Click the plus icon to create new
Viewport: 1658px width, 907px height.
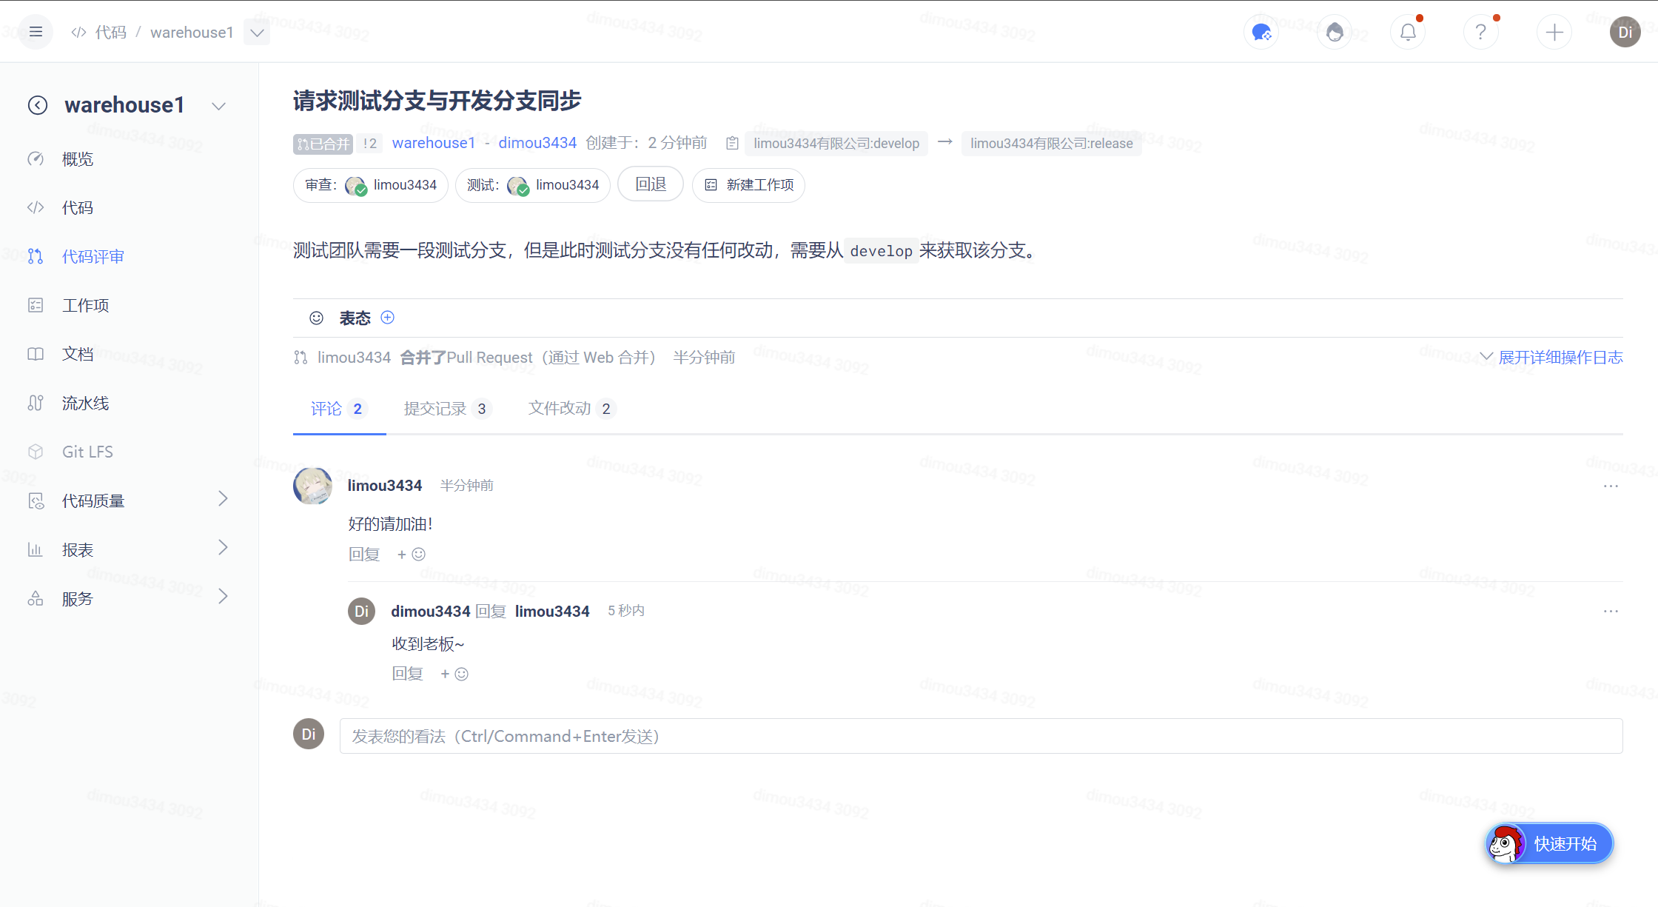(1554, 31)
